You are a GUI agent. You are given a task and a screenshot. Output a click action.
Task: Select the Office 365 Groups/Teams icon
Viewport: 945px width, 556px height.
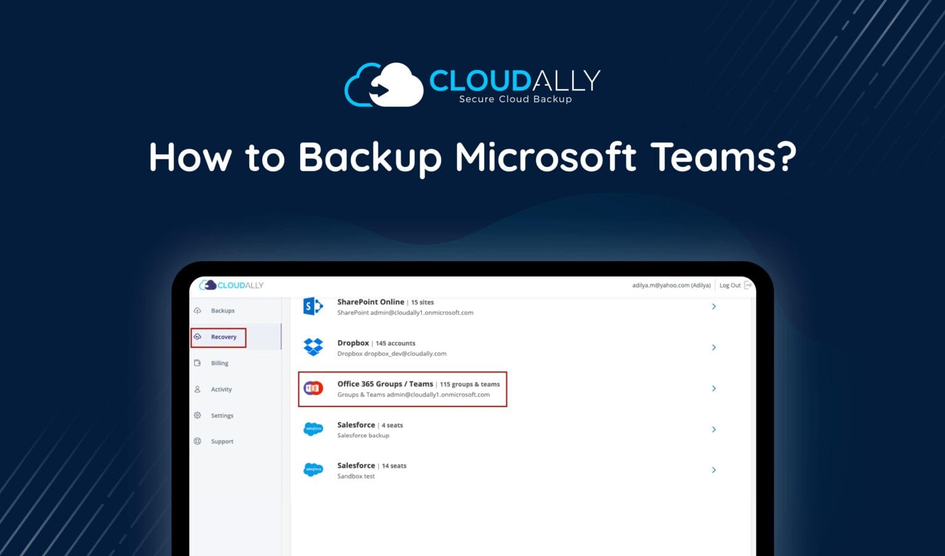pos(313,388)
